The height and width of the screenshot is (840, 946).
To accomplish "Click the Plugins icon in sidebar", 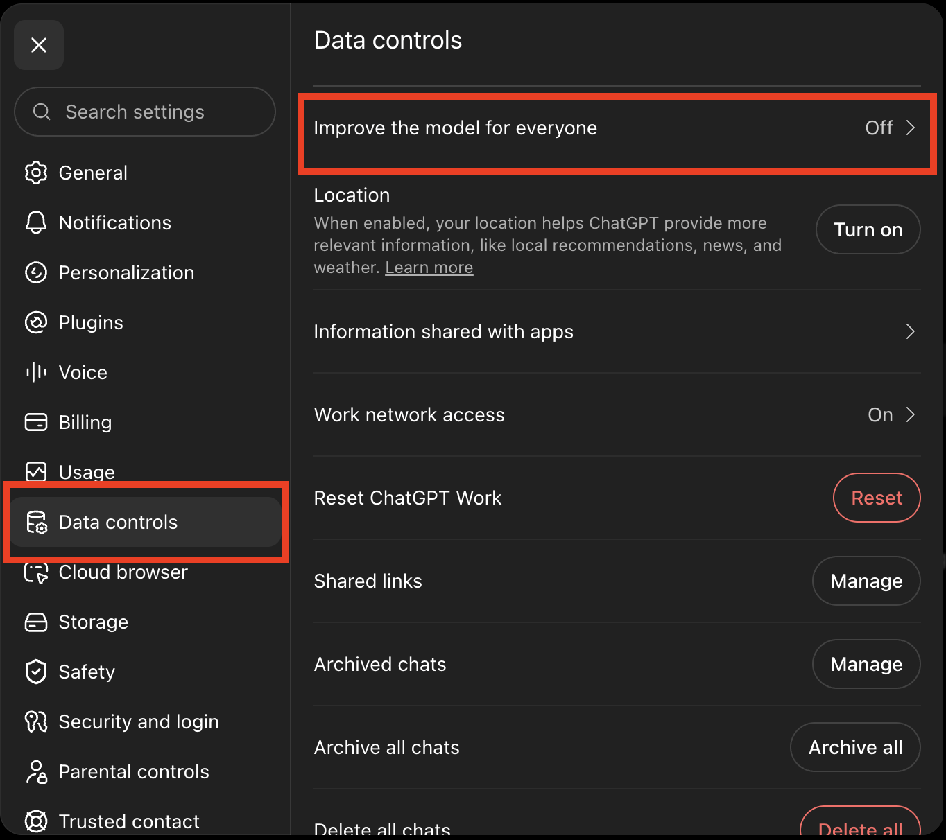I will point(36,322).
